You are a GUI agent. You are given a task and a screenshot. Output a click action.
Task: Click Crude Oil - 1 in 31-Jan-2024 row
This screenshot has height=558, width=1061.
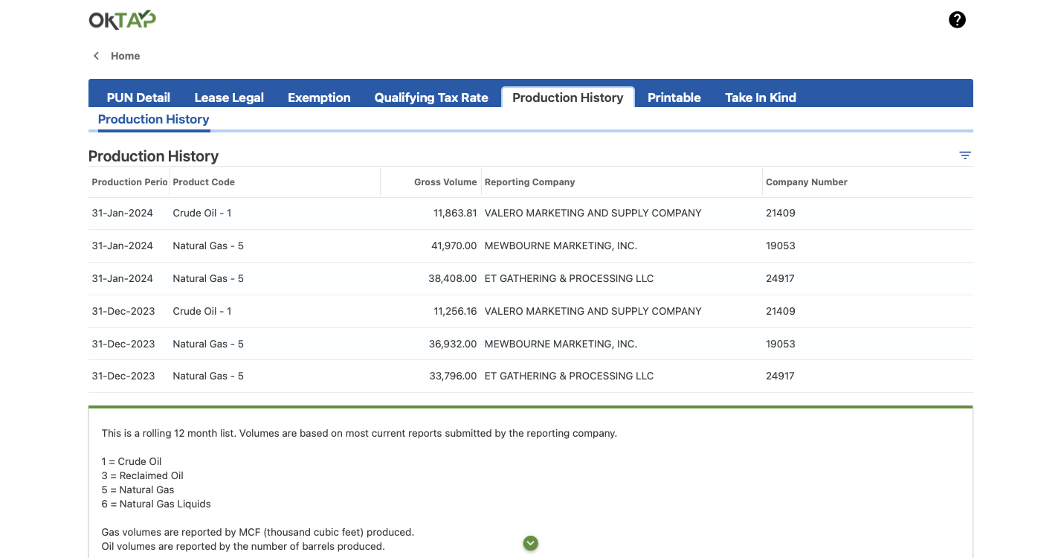[x=202, y=213]
